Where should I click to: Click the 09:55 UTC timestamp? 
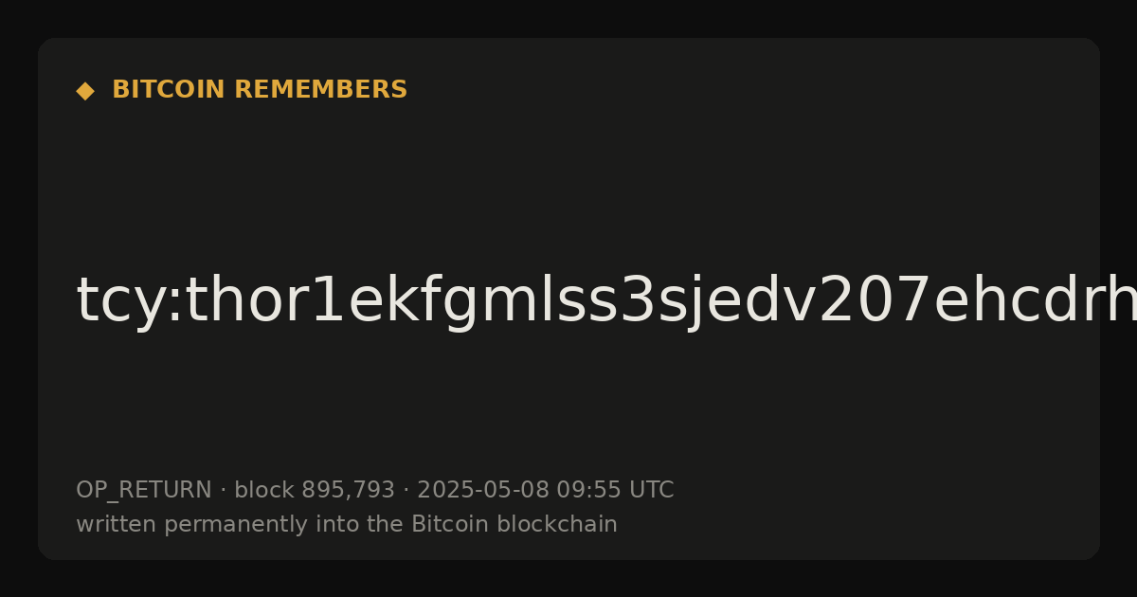tap(615, 491)
